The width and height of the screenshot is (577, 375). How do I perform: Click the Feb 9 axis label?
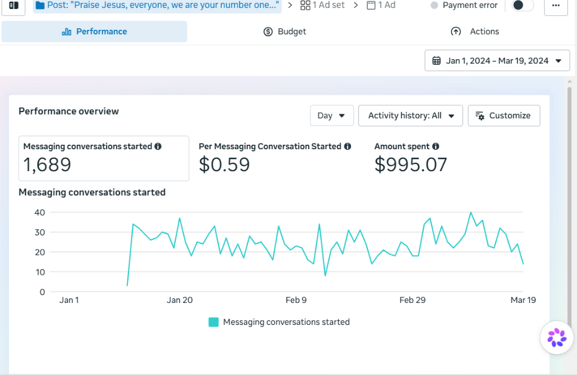296,300
